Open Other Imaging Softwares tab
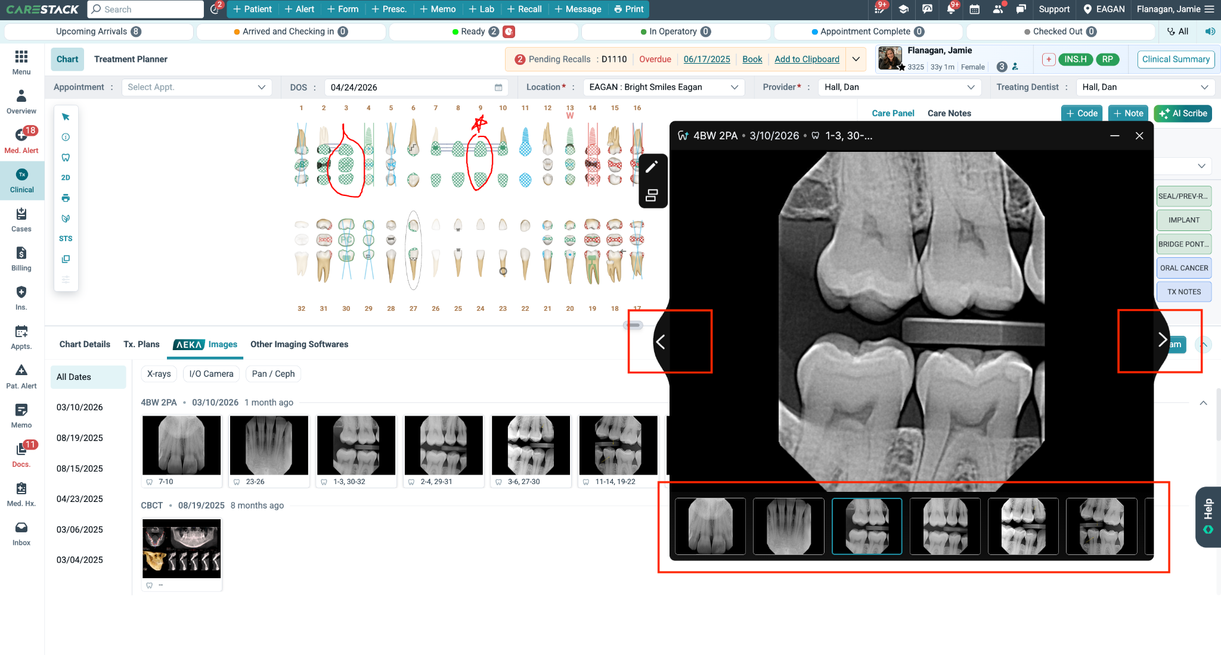The height and width of the screenshot is (655, 1221). 299,344
